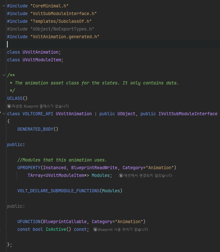The image size is (220, 252).
Task: Click the BlueprintReadWrite specifier in UPROPERTY
Action: pos(94,168)
